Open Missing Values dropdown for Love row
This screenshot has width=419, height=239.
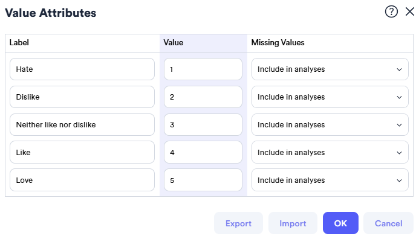[330, 180]
